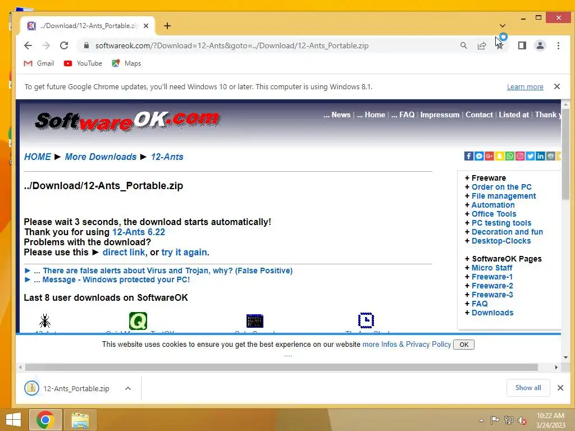Screen dimensions: 575x431
Task: Click the padlock site info icon
Action: pyautogui.click(x=86, y=45)
